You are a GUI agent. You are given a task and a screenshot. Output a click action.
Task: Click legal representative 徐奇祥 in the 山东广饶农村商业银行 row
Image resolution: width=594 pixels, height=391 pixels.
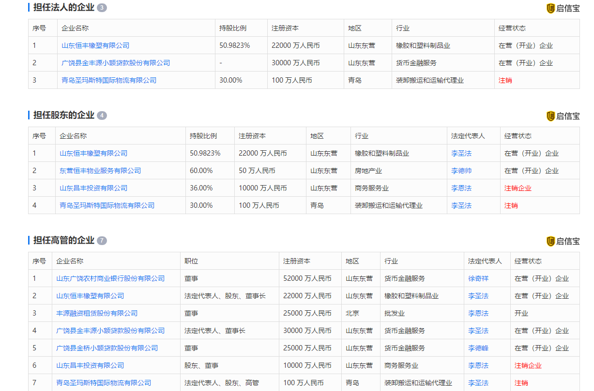coord(478,278)
